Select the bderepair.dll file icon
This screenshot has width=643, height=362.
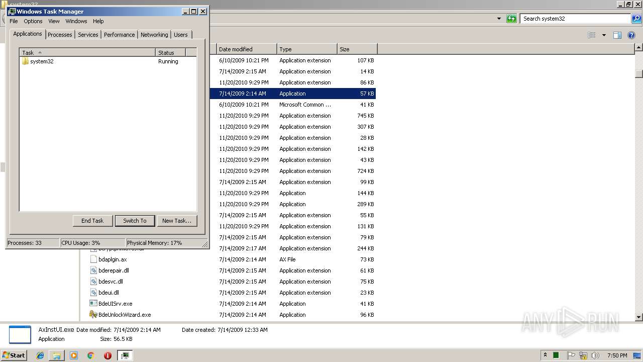(x=93, y=270)
